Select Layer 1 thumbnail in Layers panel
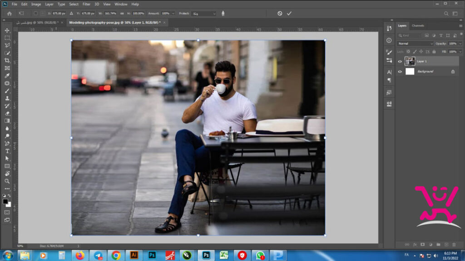Image resolution: width=465 pixels, height=261 pixels. [410, 61]
